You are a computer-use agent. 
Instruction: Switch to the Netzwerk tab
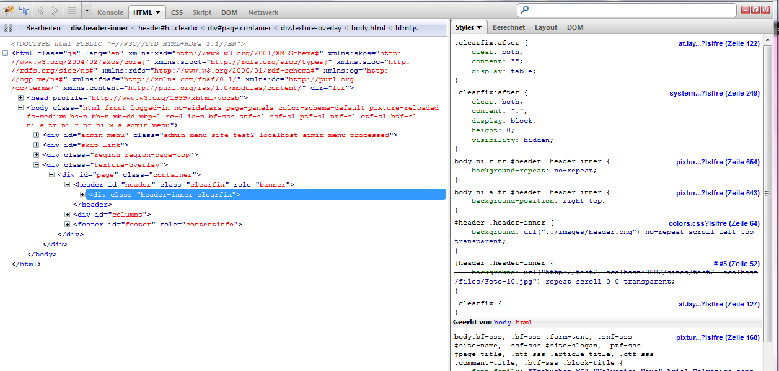click(x=263, y=12)
